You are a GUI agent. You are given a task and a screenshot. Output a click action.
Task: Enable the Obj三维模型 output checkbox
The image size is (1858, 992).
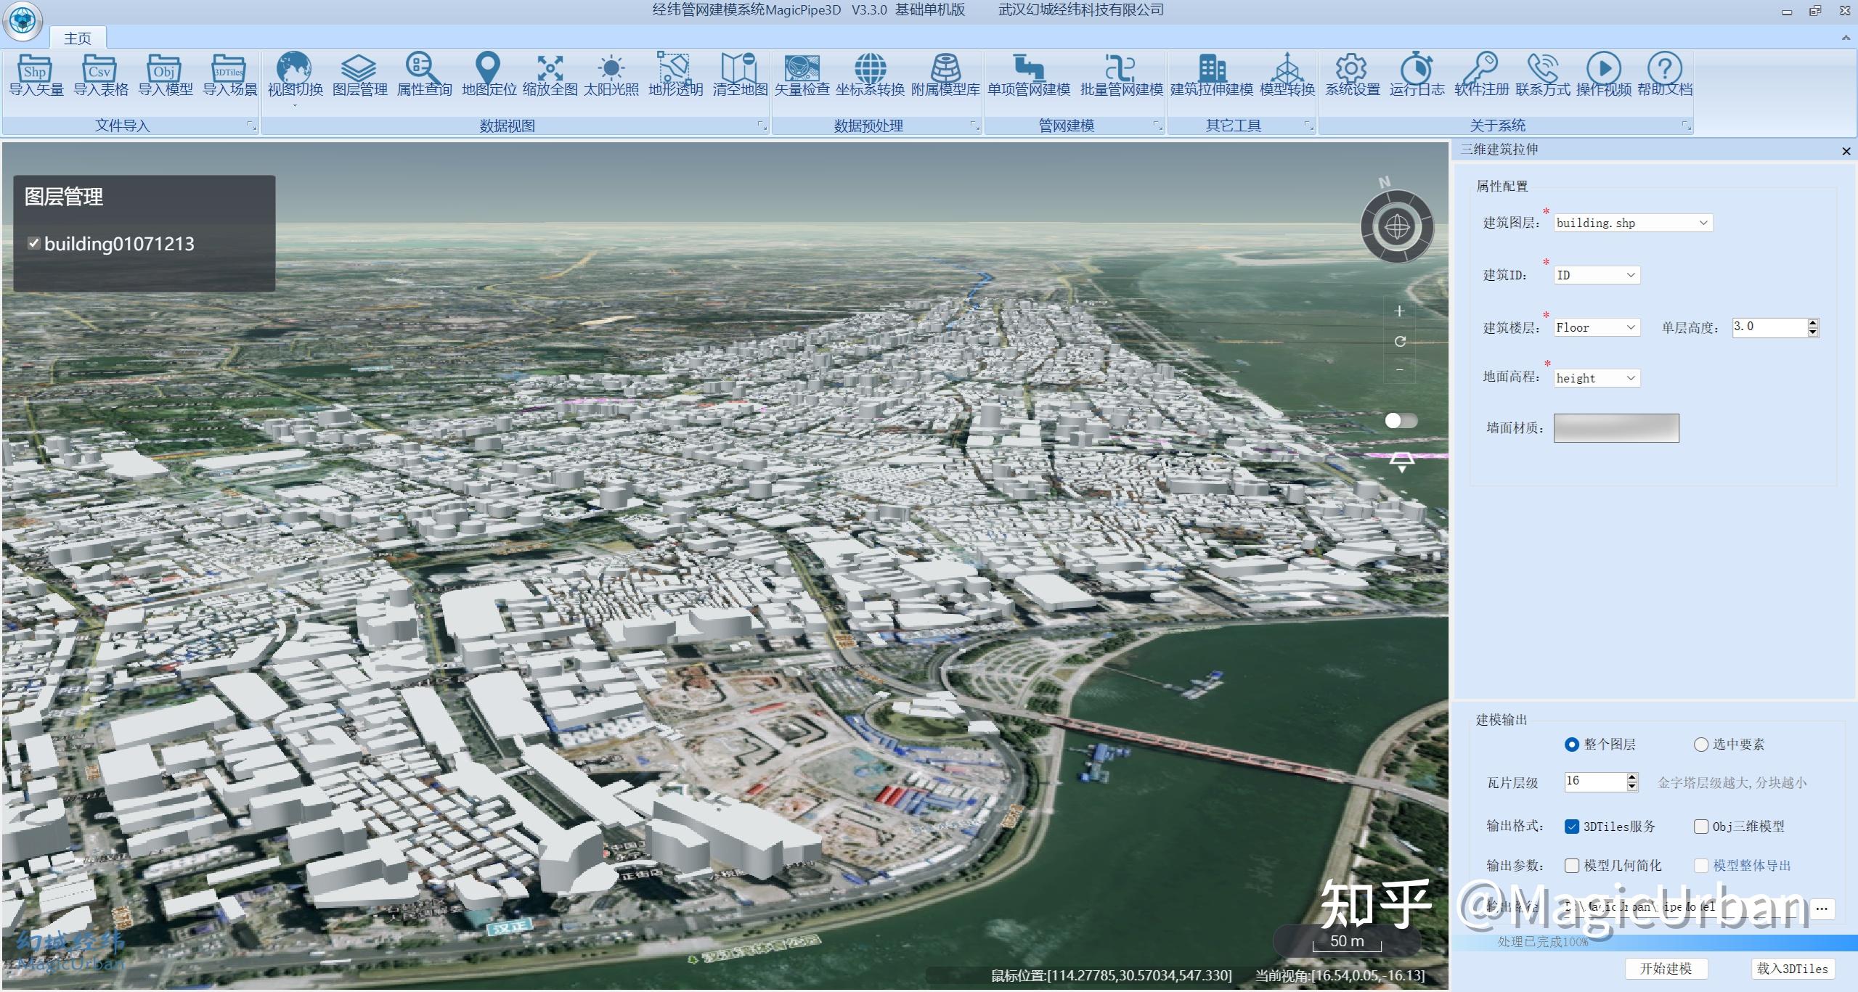pyautogui.click(x=1700, y=827)
